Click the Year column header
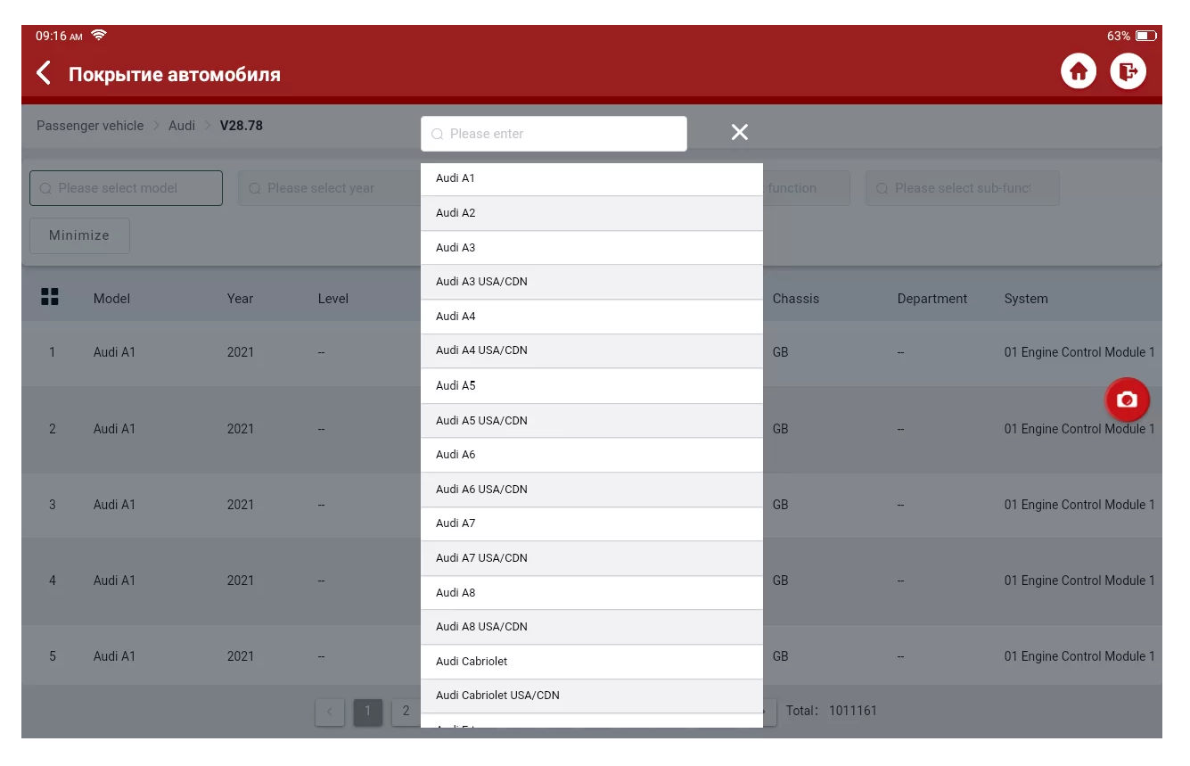This screenshot has width=1190, height=766. tap(240, 299)
